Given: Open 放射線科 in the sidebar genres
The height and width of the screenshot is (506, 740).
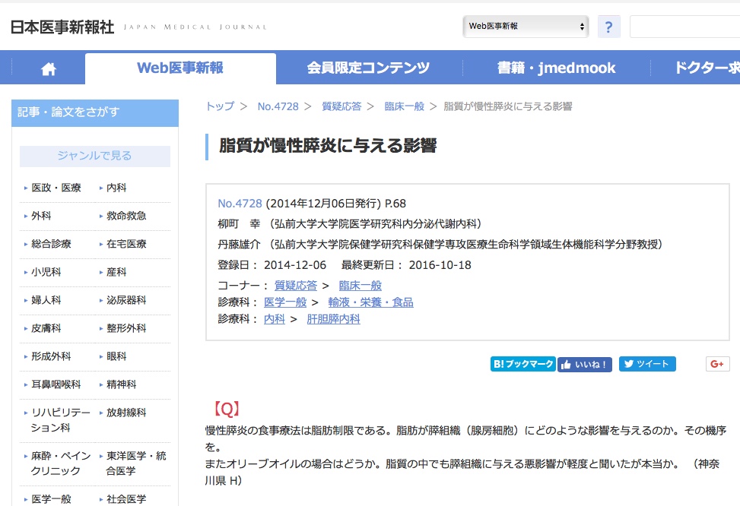Looking at the screenshot, I should pos(126,413).
